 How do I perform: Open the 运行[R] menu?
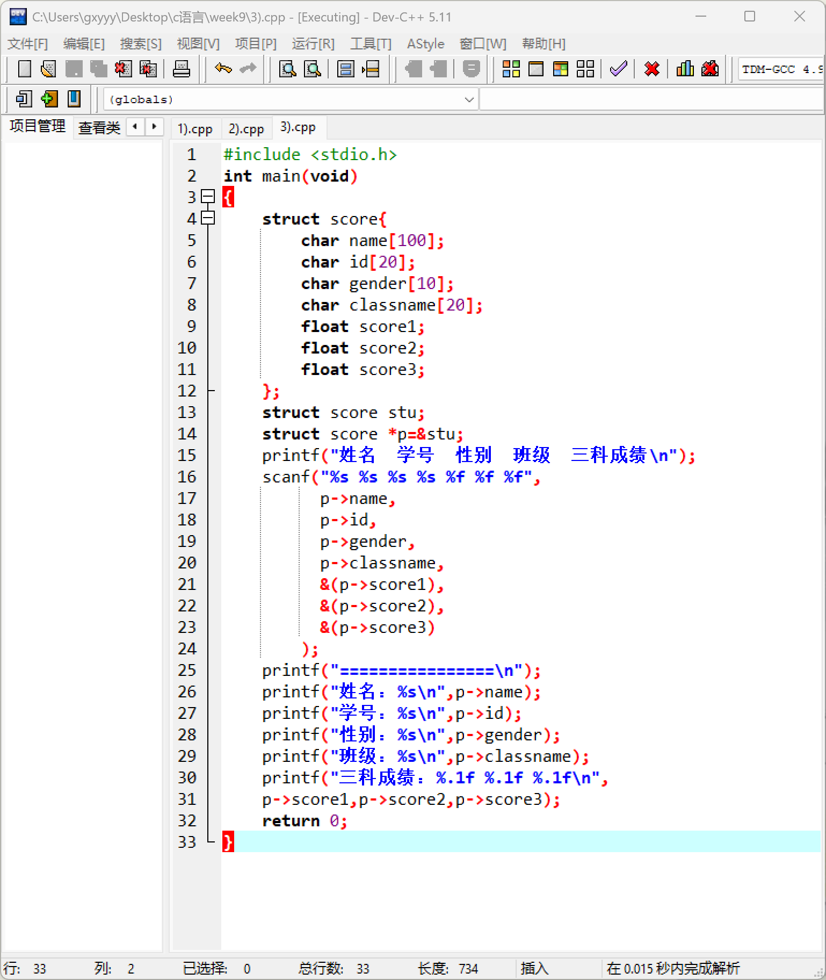point(313,44)
